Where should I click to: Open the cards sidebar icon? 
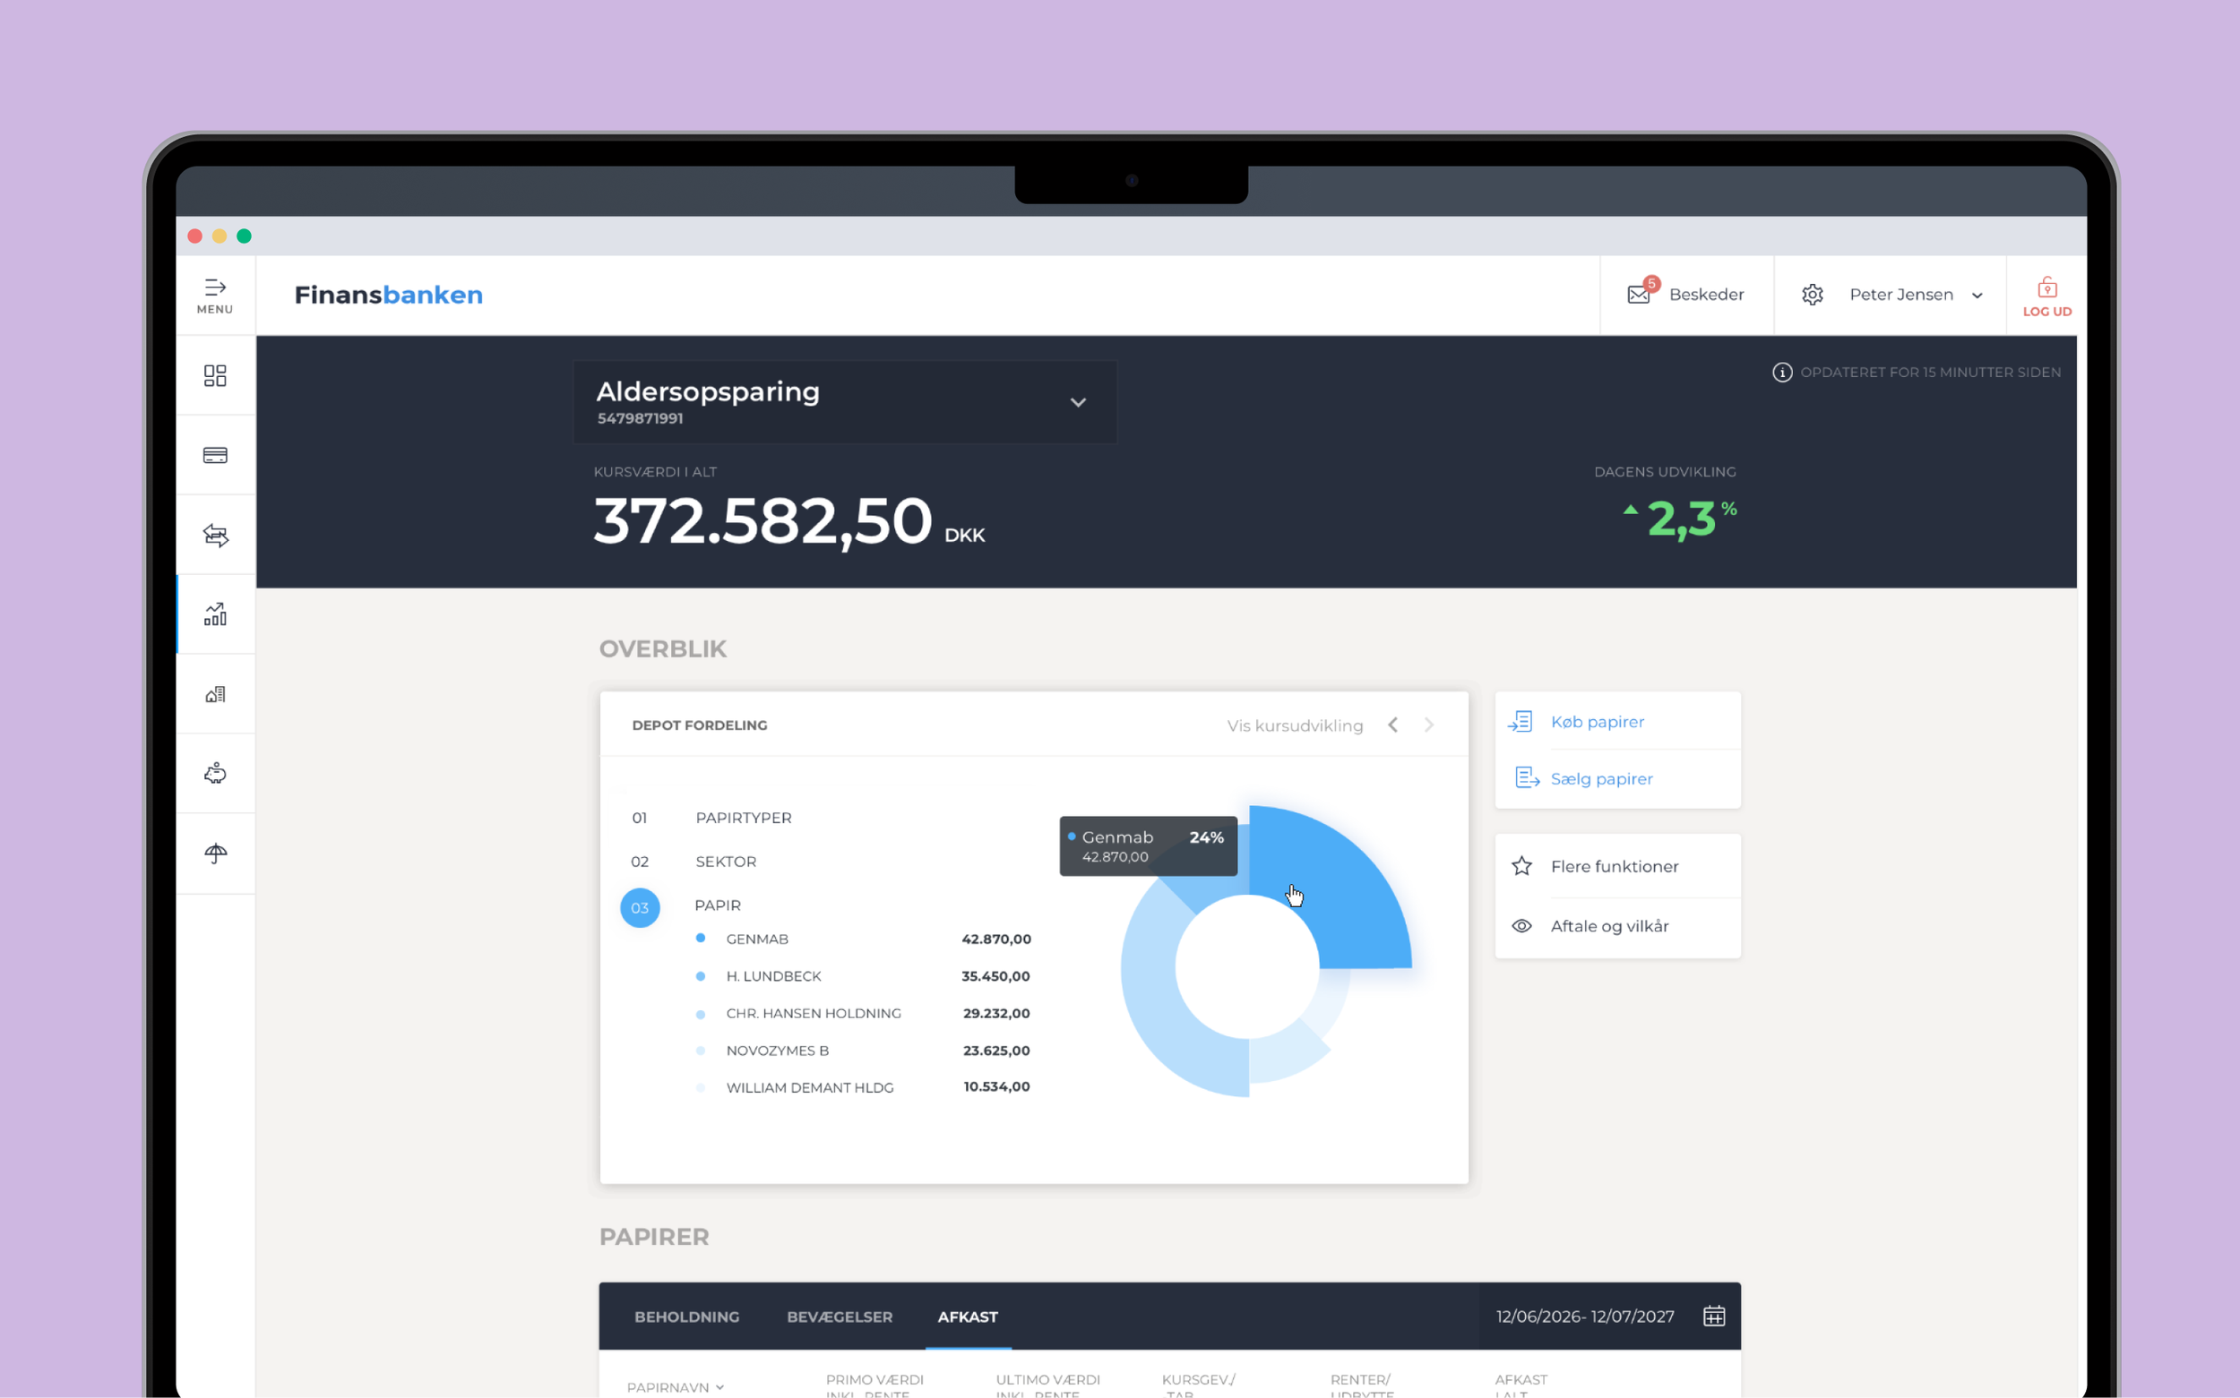point(214,455)
